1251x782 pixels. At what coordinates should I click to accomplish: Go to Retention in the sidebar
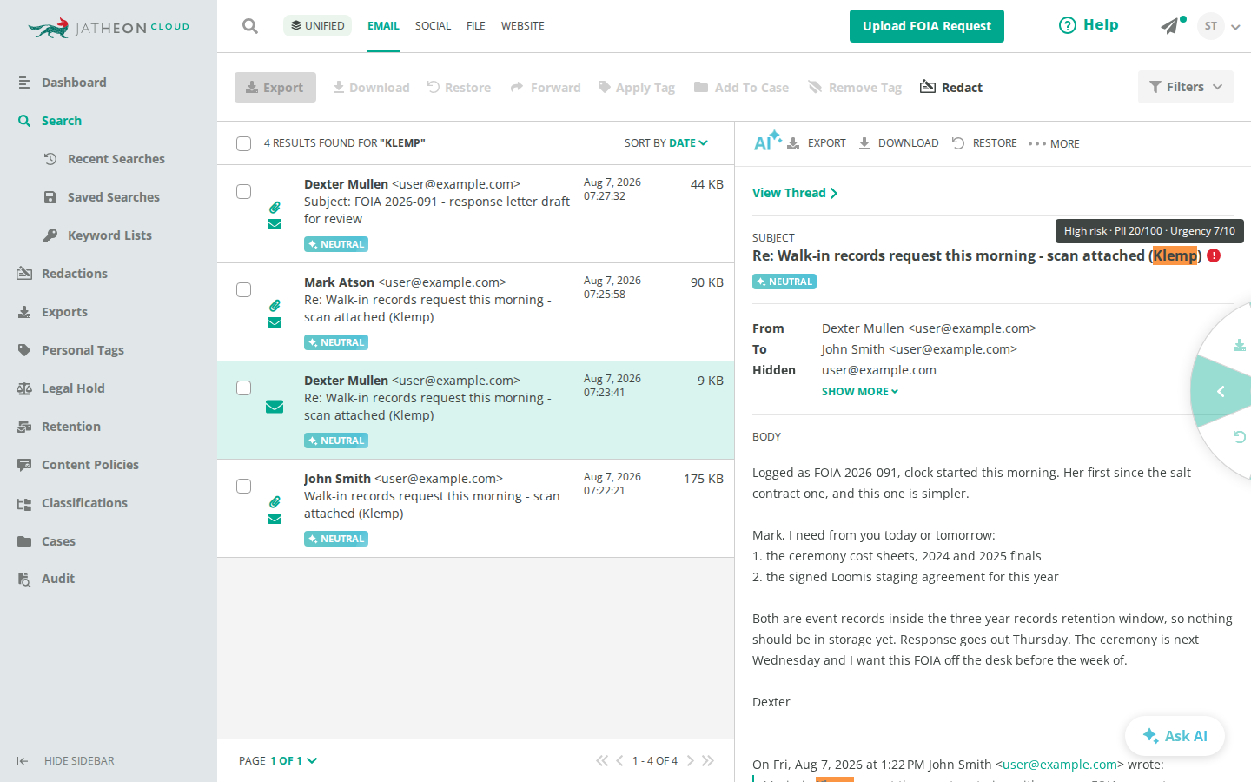71,427
